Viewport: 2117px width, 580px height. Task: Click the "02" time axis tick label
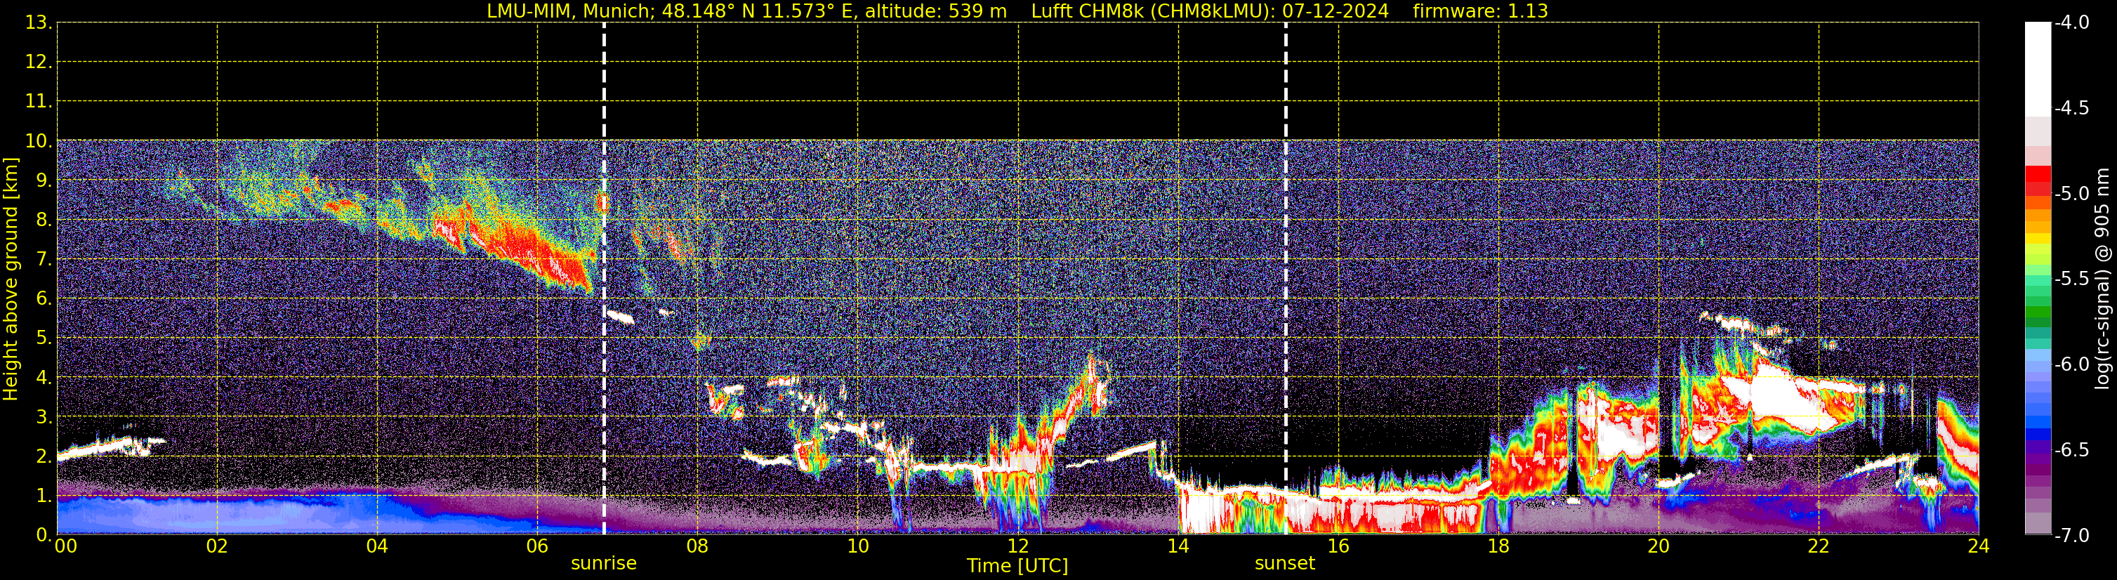coord(217,546)
